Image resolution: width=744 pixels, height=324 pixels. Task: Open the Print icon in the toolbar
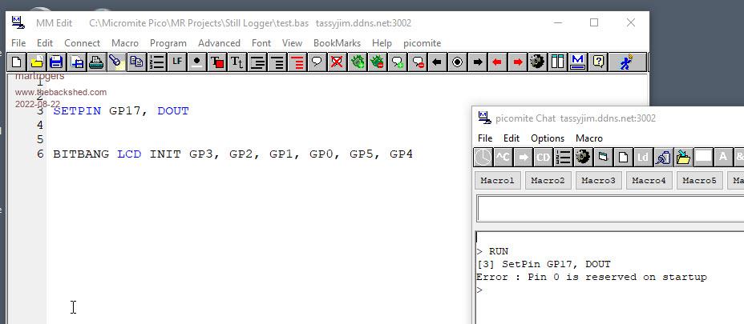point(96,62)
